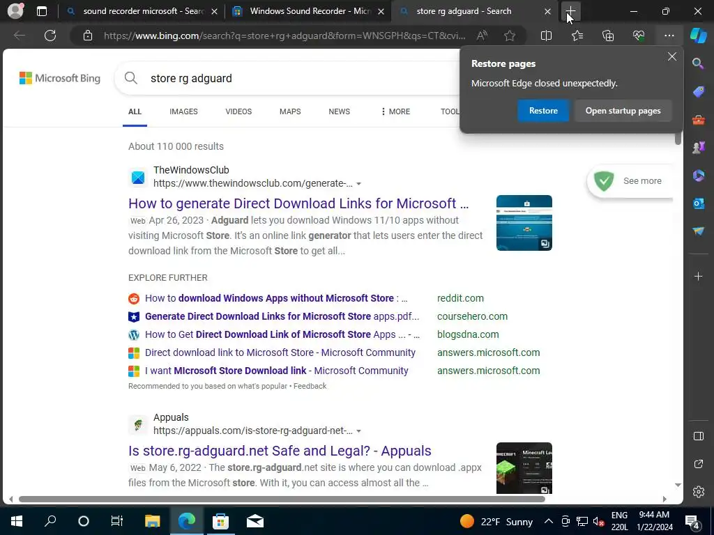Select the VIDEOS search tab
The image size is (714, 535).
tap(238, 111)
